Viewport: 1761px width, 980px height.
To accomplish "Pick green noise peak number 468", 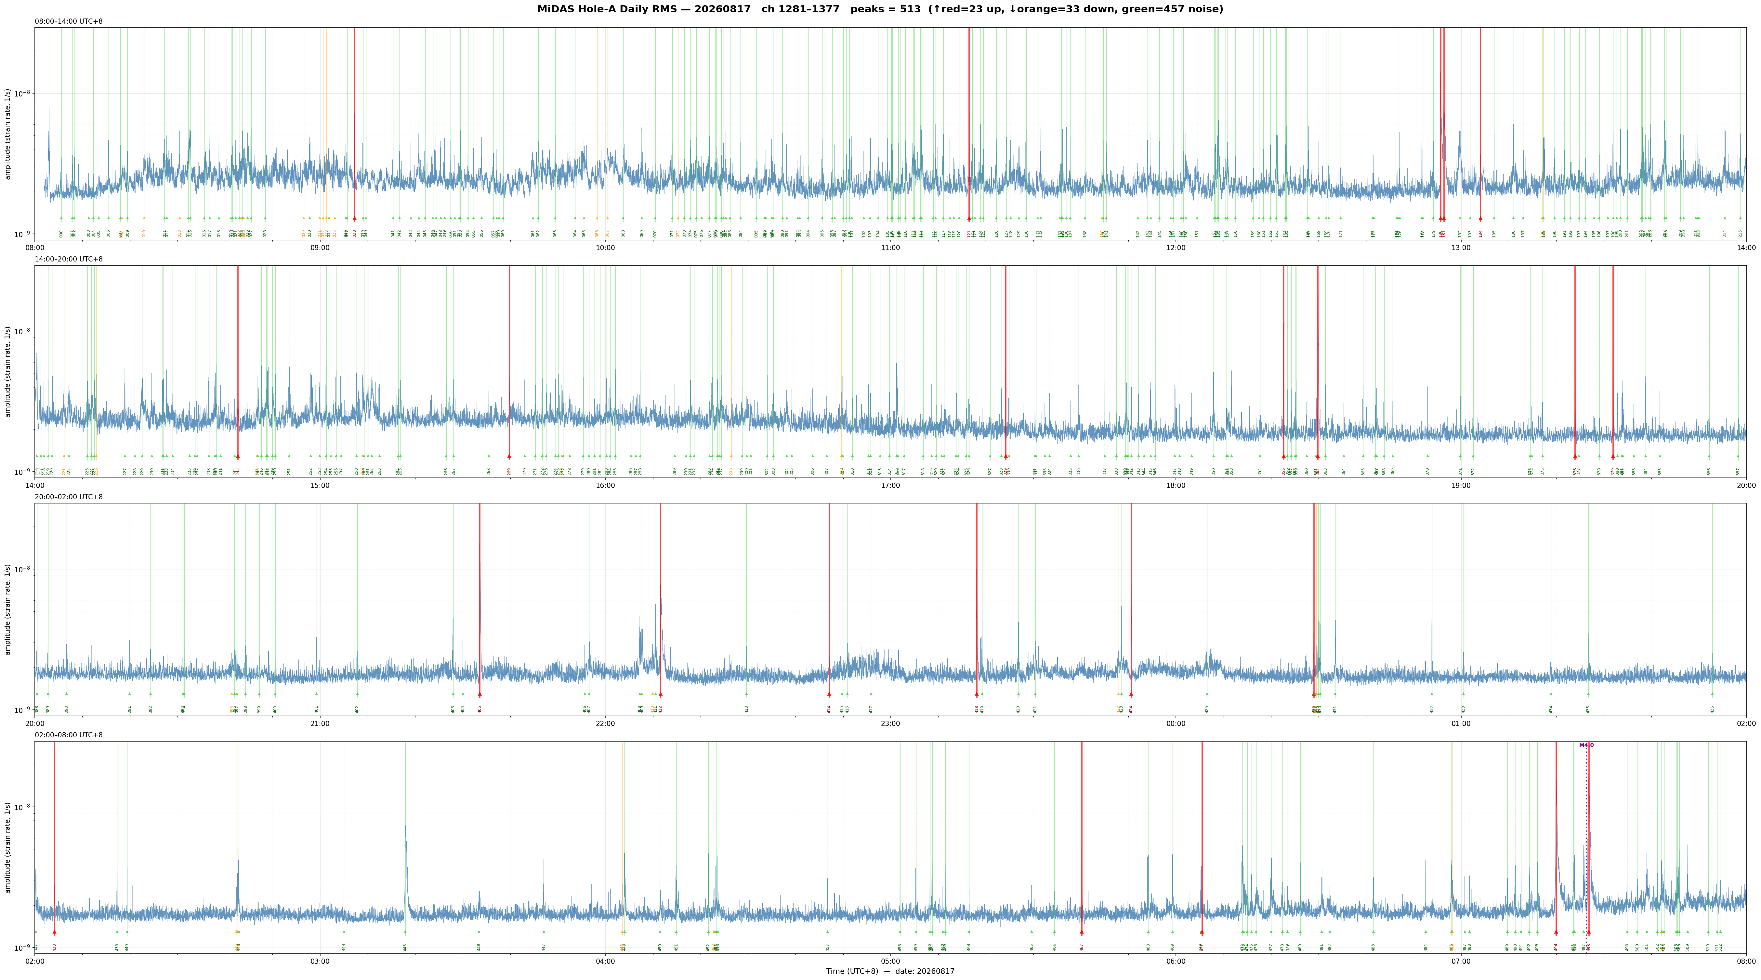I will point(1149,947).
